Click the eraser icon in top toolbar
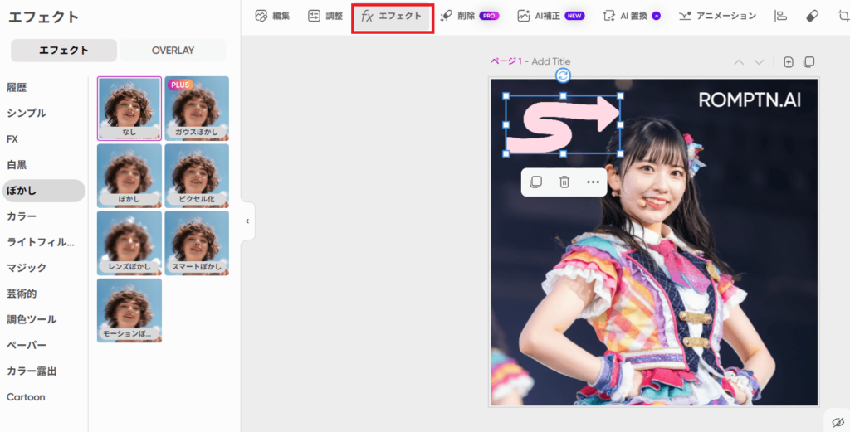Image resolution: width=850 pixels, height=432 pixels. 812,16
